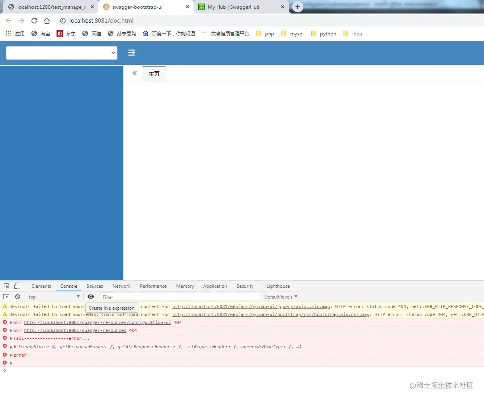Image resolution: width=484 pixels, height=400 pixels.
Task: Reload the page with the refresh icon
Action: 34,21
